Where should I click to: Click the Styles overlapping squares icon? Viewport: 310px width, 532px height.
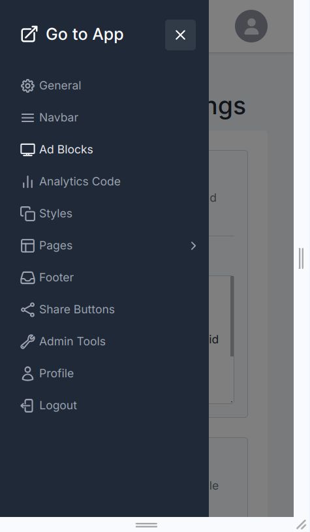click(27, 213)
